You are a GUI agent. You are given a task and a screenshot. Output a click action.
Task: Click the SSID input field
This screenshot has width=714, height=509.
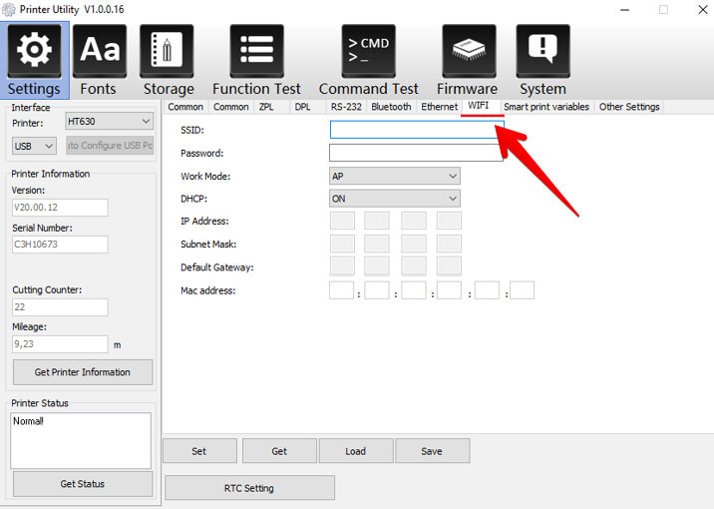coord(416,130)
